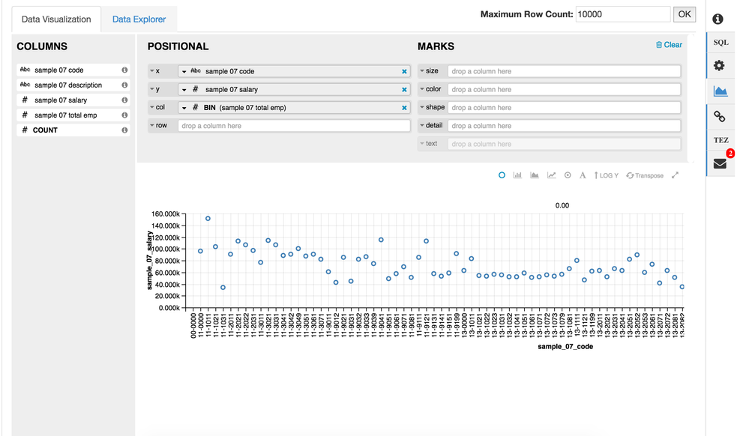Switch chart to bar mark type
The height and width of the screenshot is (436, 749).
[518, 175]
